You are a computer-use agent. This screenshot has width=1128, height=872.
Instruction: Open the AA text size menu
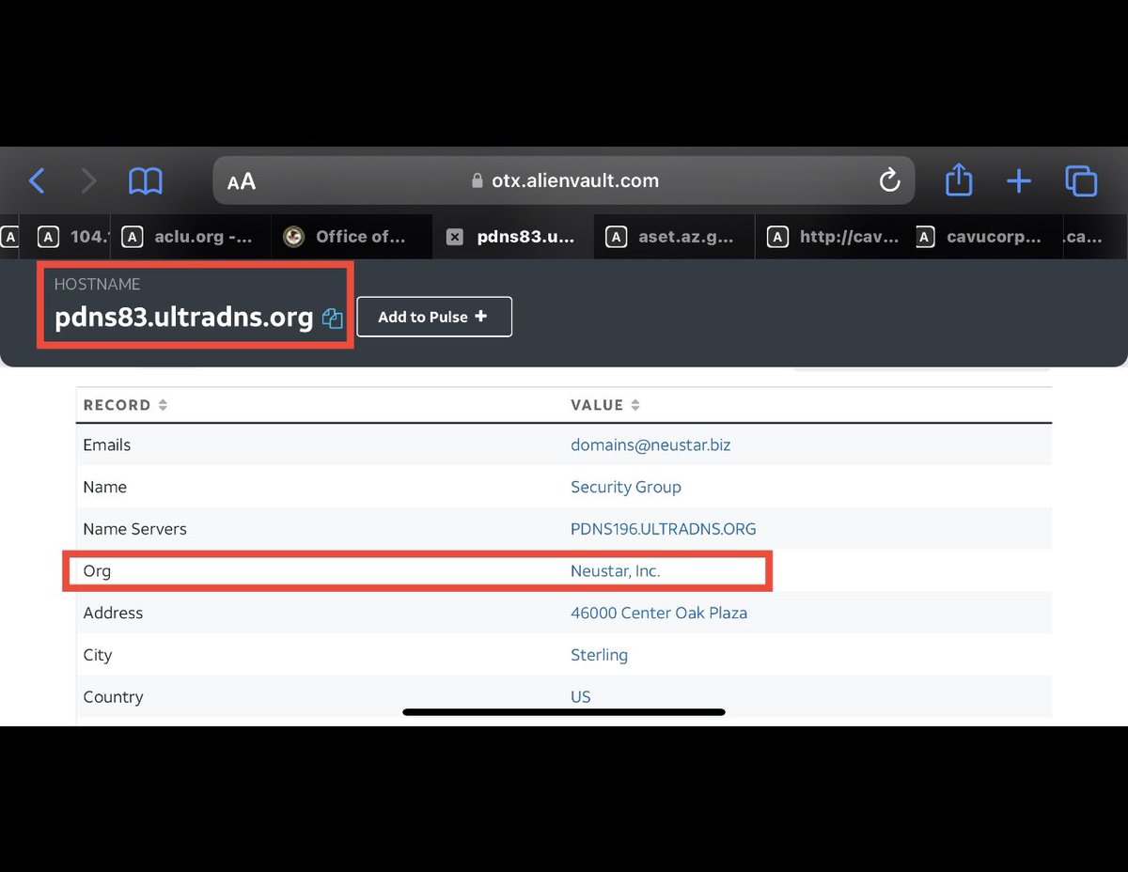(x=242, y=181)
